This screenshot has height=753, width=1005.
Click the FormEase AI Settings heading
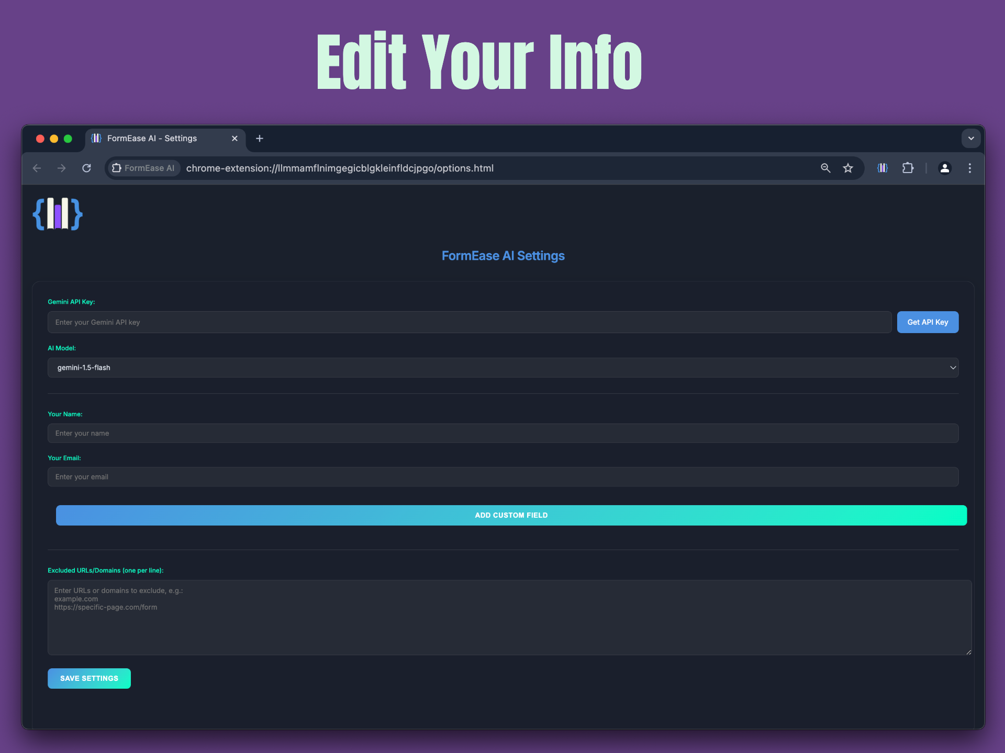click(x=503, y=256)
